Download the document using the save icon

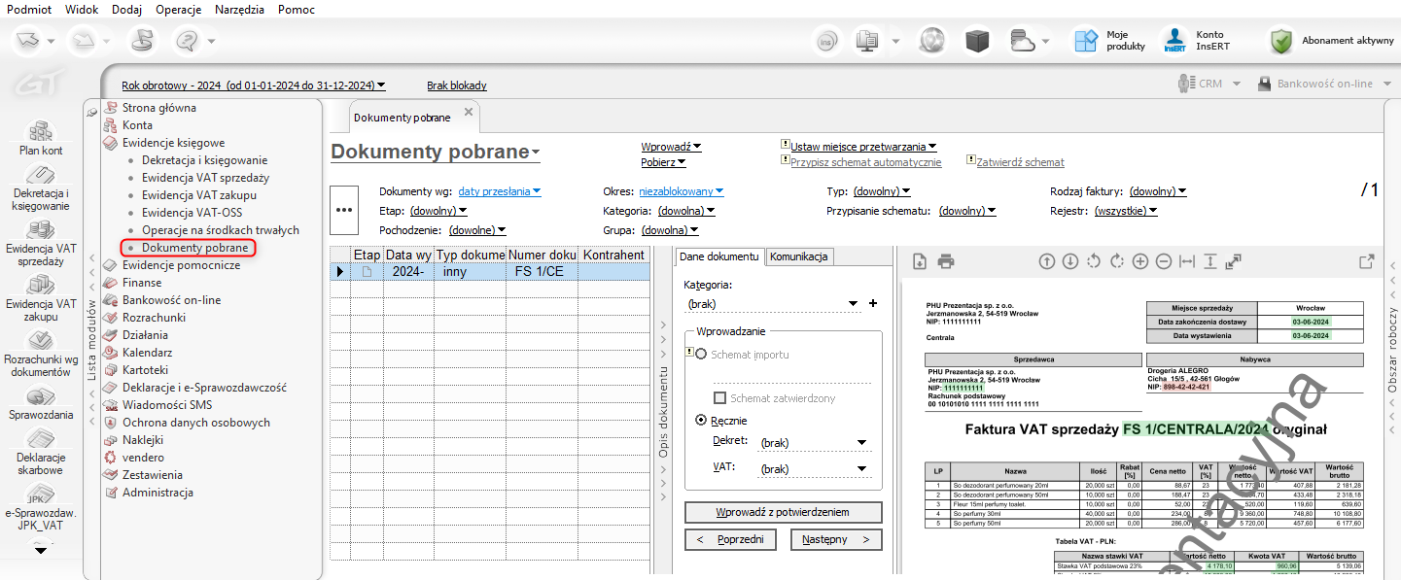tap(920, 261)
